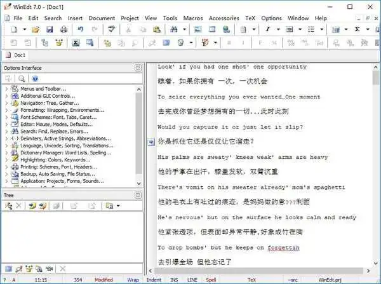Open the dropdown arrow beside the bulleted list icon

click(321, 29)
